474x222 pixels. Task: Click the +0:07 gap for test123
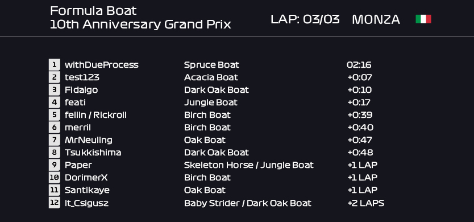pyautogui.click(x=360, y=77)
